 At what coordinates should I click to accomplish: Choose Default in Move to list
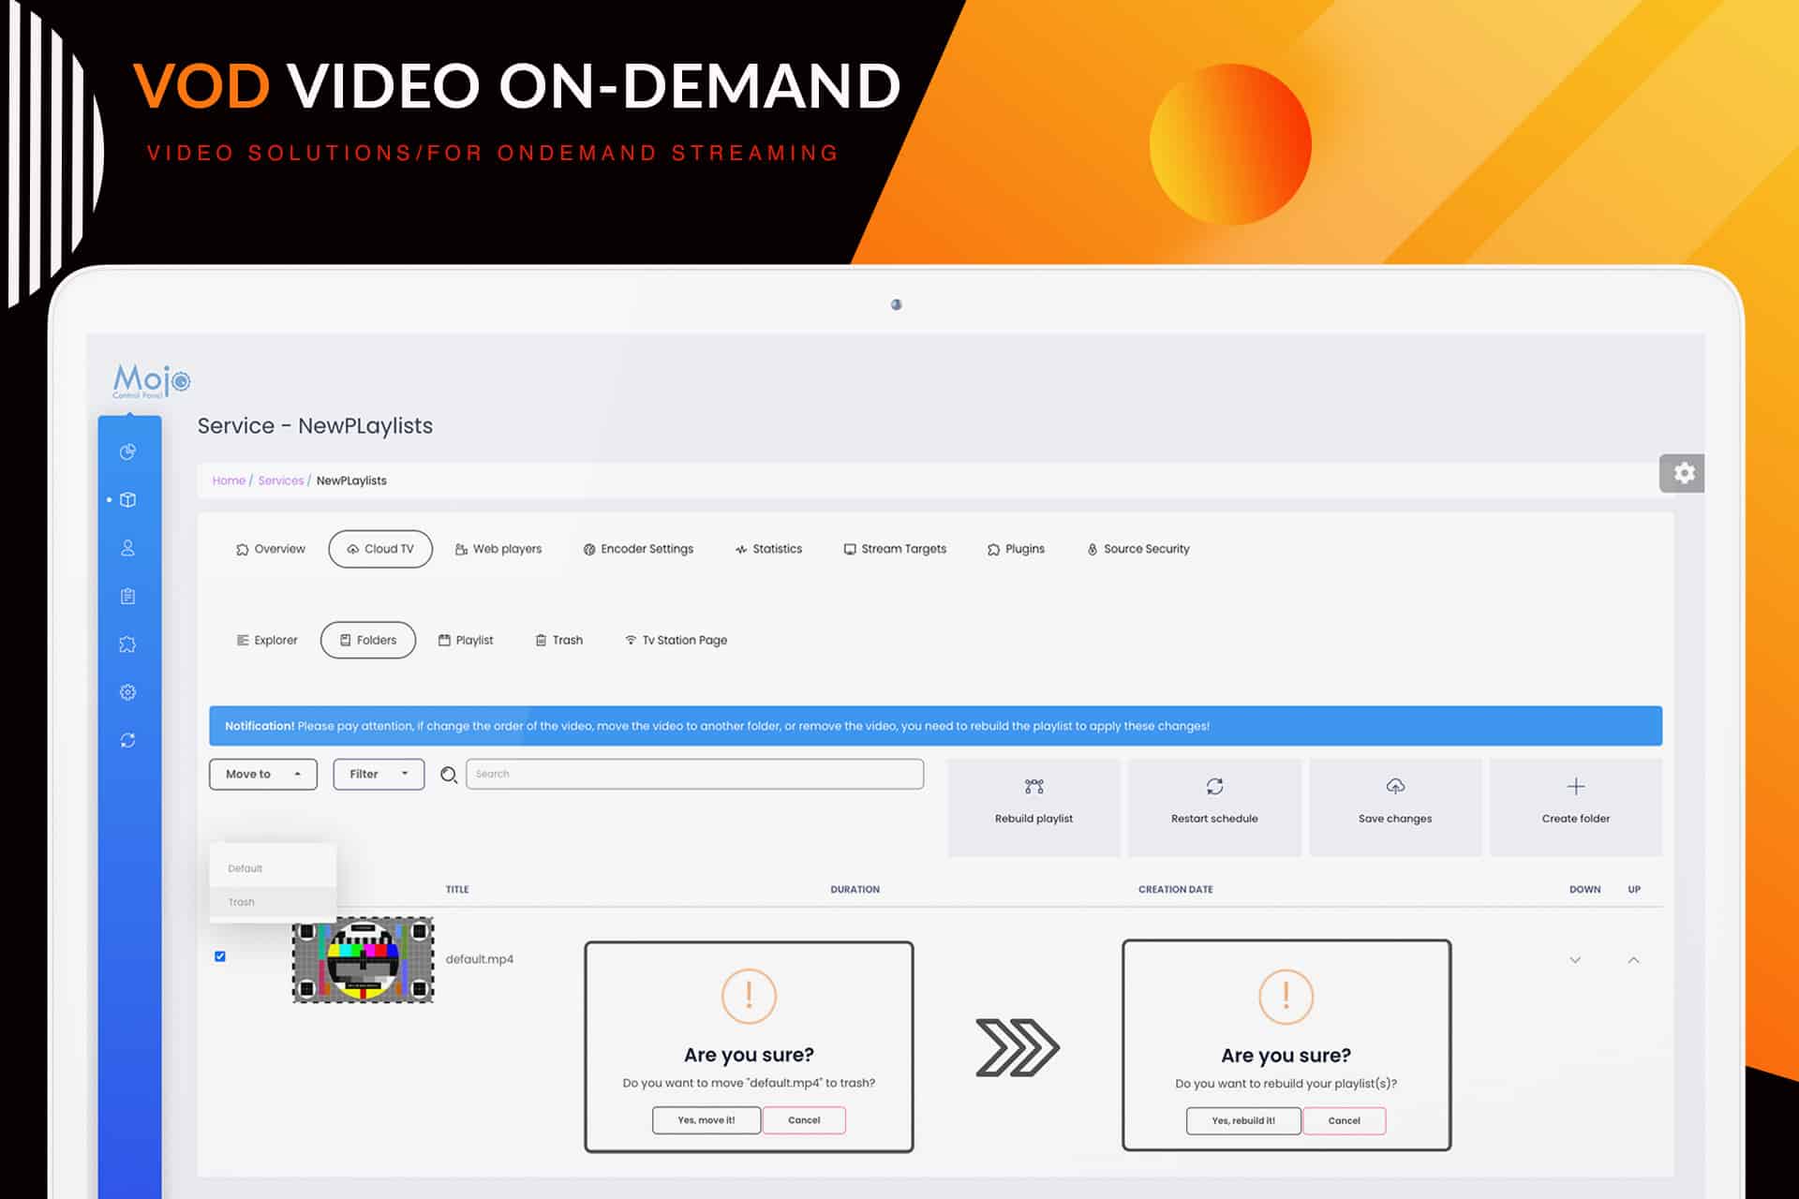click(x=273, y=868)
